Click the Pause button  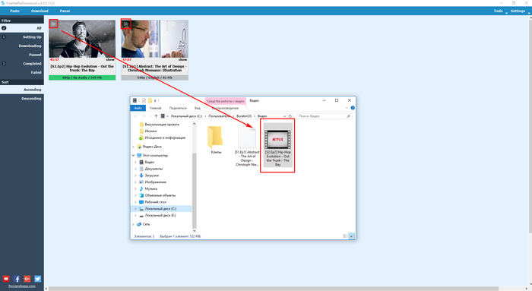(65, 11)
